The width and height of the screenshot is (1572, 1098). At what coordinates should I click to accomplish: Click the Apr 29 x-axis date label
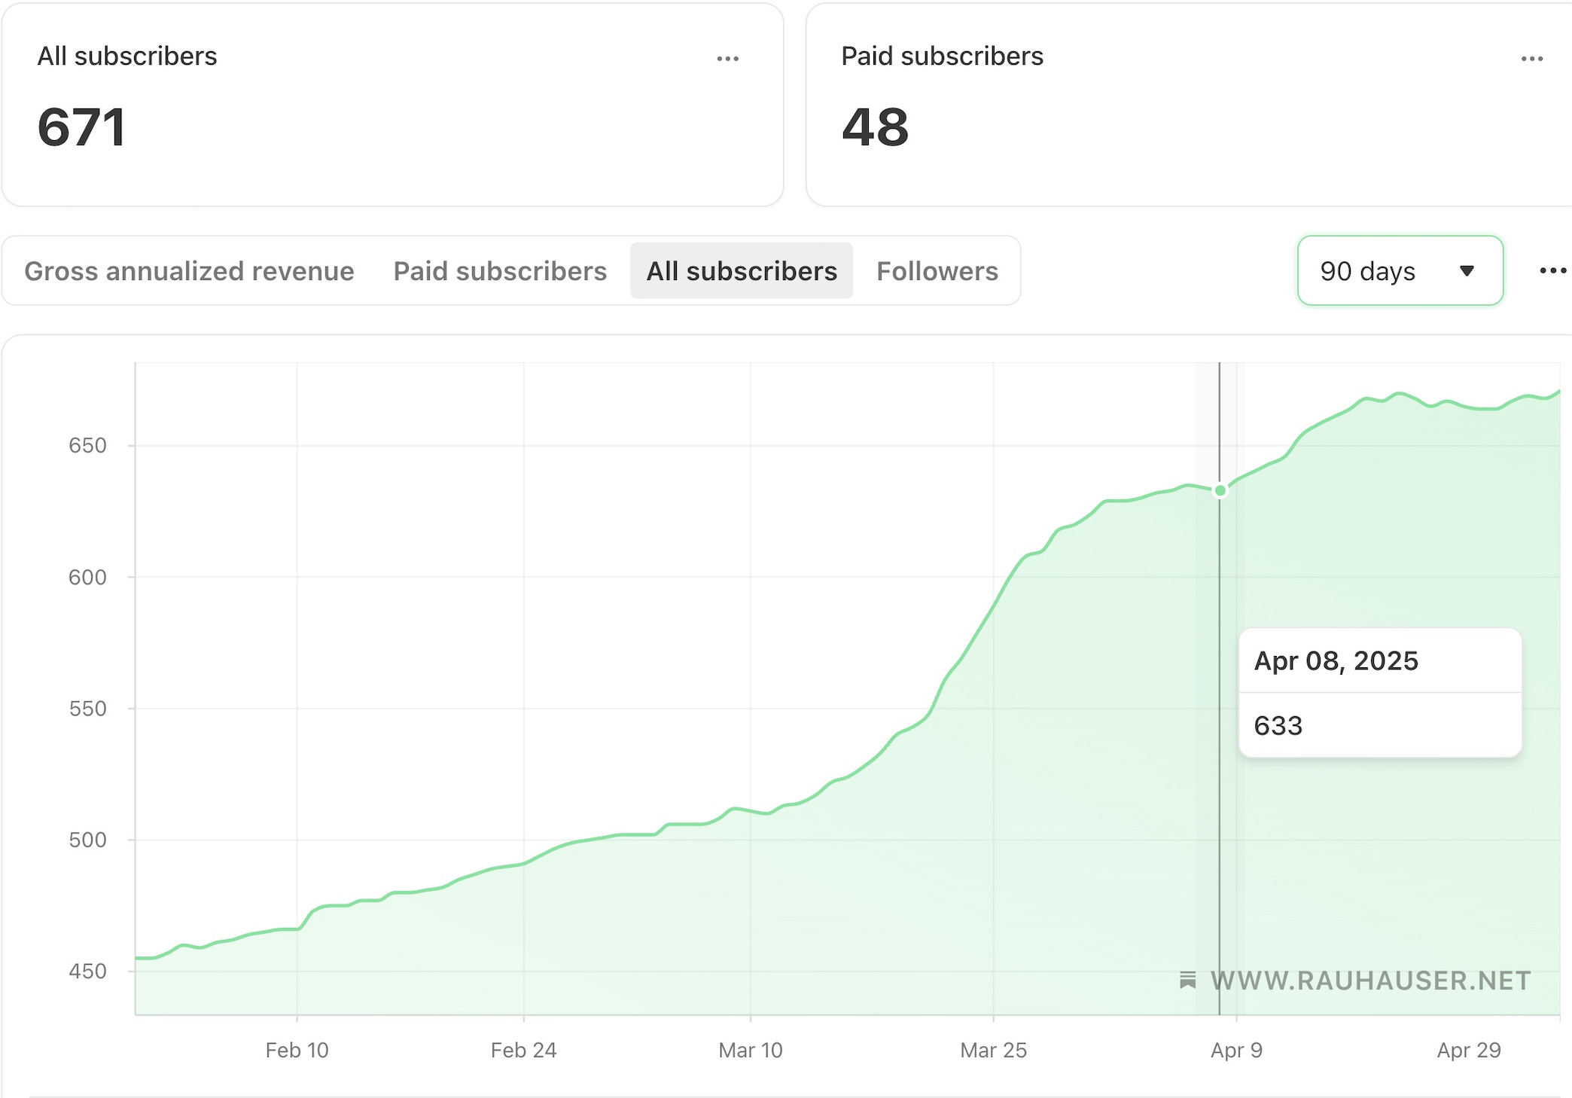(1468, 1050)
